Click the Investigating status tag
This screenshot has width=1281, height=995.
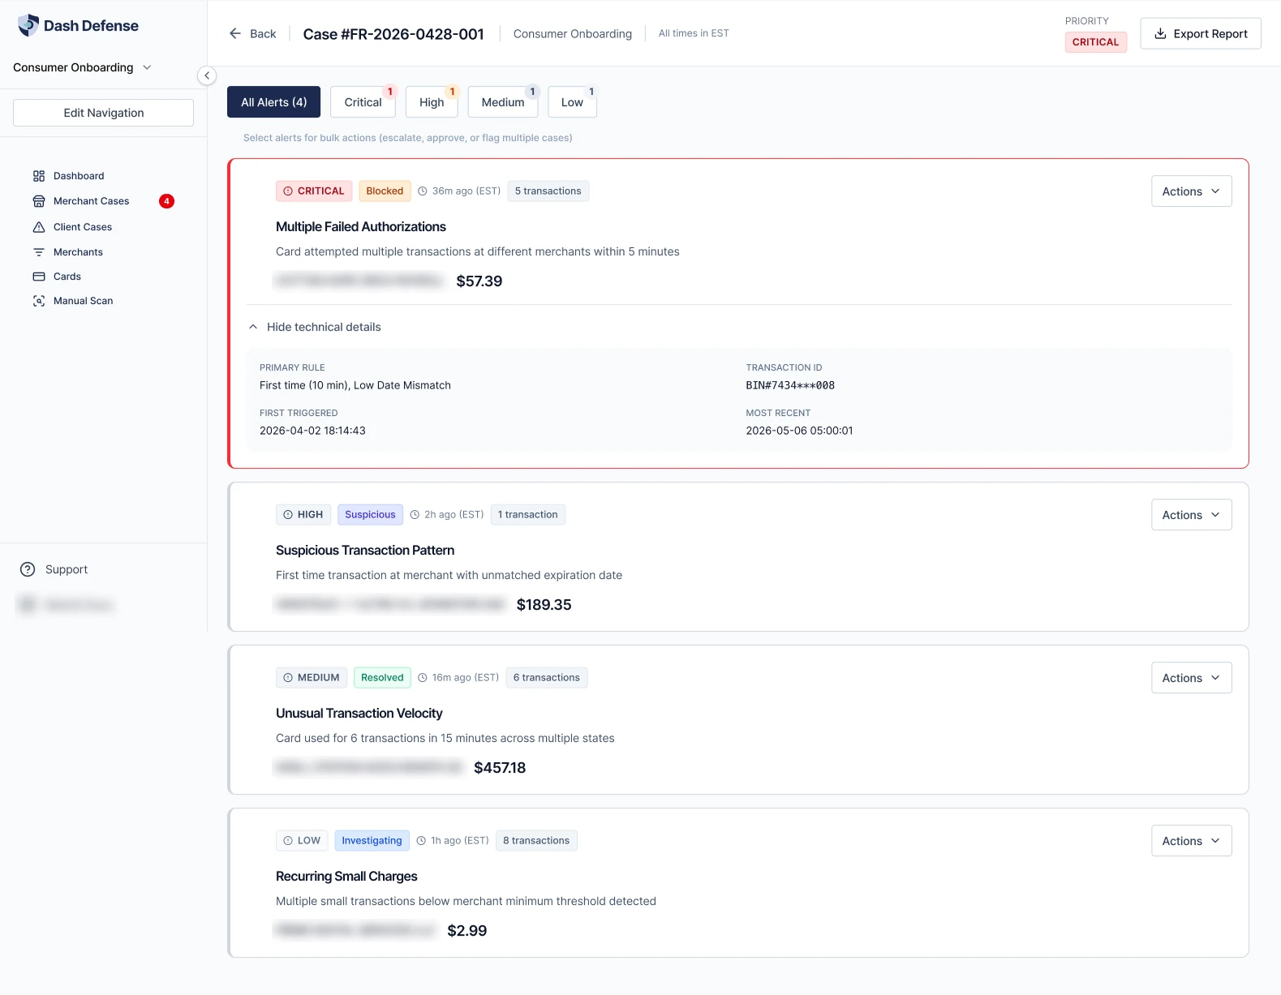[372, 841]
